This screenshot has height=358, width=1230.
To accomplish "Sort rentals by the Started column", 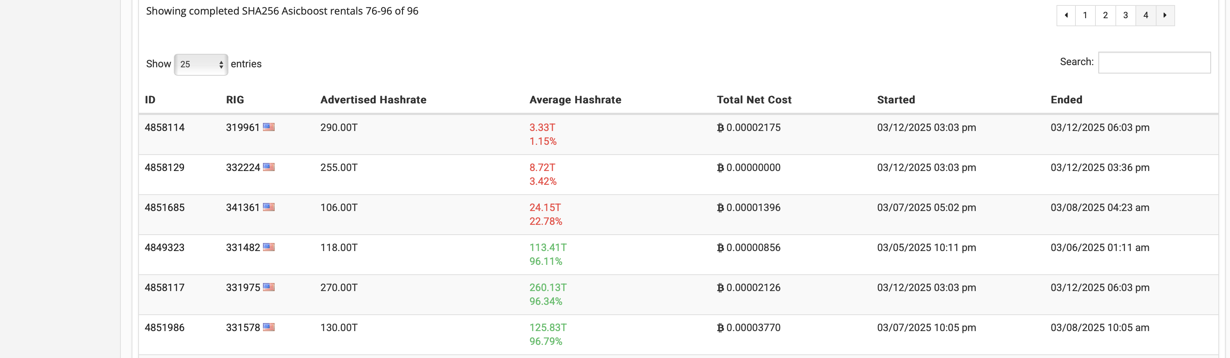I will 896,100.
